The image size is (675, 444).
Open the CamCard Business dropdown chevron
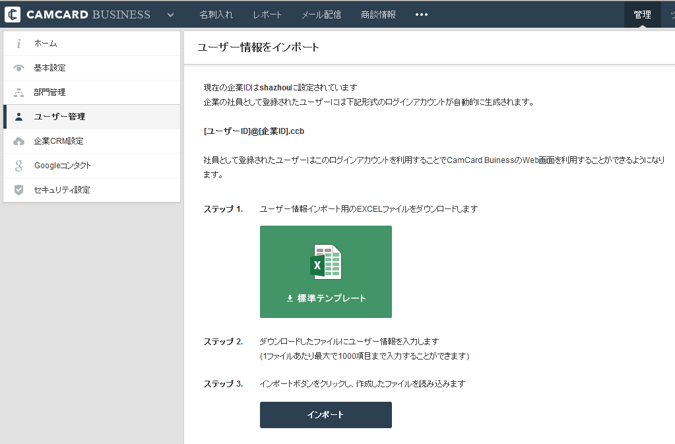[170, 15]
